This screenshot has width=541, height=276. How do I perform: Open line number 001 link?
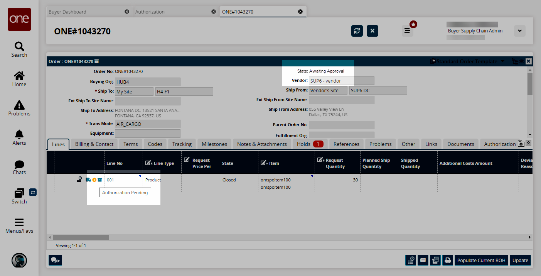pos(110,180)
